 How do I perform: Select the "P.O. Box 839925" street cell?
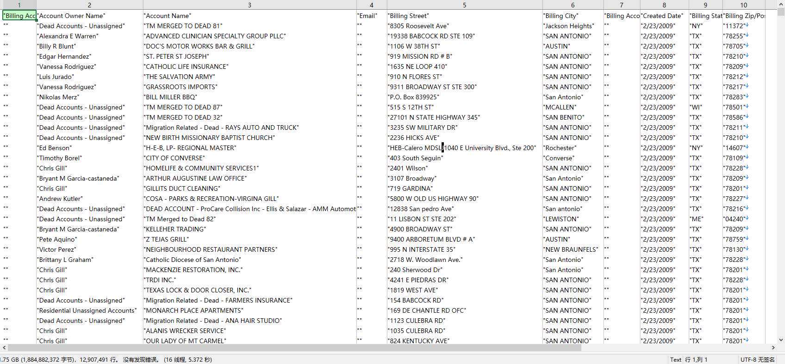coord(465,97)
